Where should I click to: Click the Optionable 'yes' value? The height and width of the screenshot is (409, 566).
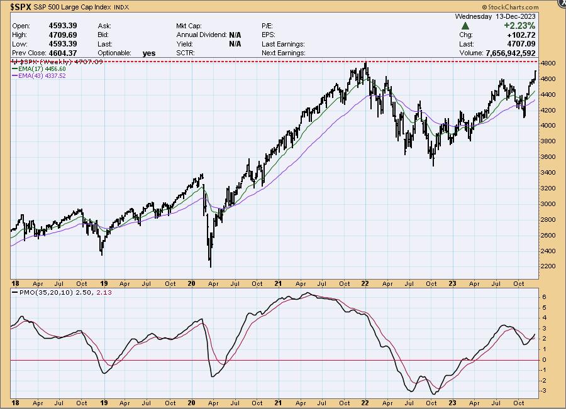148,53
